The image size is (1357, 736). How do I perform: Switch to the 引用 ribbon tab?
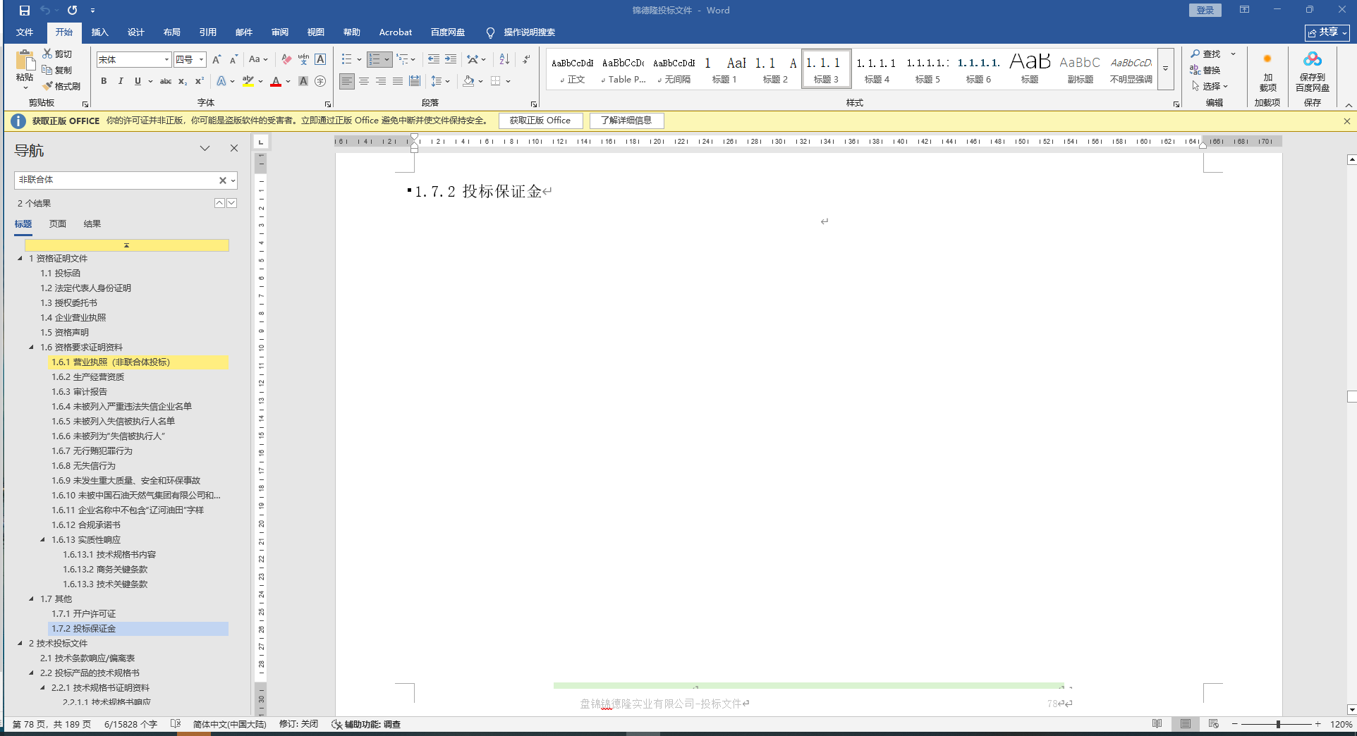point(208,32)
